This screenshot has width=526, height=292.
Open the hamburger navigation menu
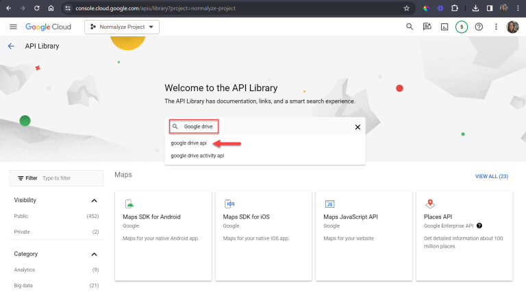[13, 27]
